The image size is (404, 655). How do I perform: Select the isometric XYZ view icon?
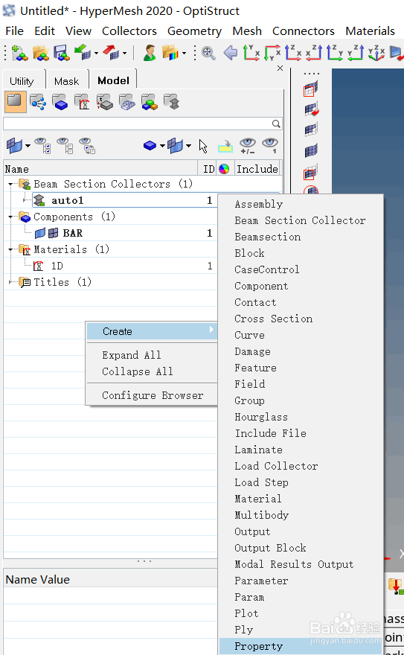(x=376, y=53)
